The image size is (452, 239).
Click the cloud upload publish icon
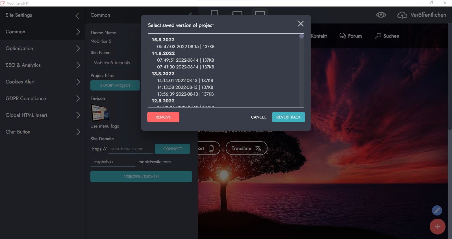coord(402,15)
